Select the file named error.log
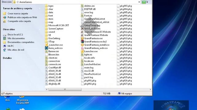 coord(88,12)
